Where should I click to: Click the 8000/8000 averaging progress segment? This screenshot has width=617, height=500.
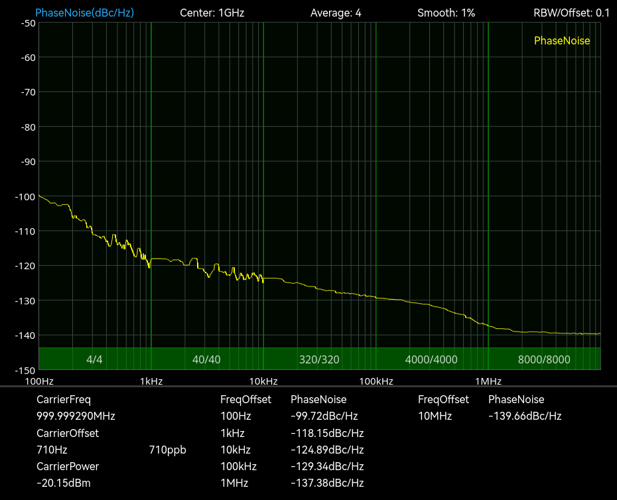point(544,359)
